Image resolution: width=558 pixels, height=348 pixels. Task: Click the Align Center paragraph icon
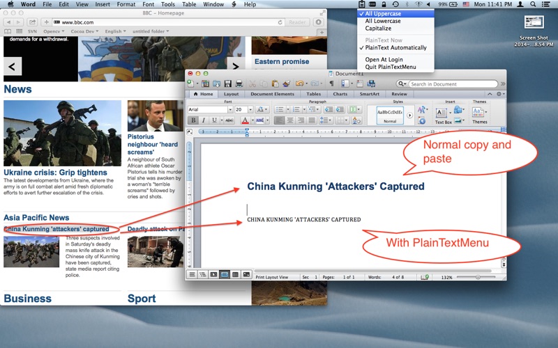pyautogui.click(x=289, y=120)
